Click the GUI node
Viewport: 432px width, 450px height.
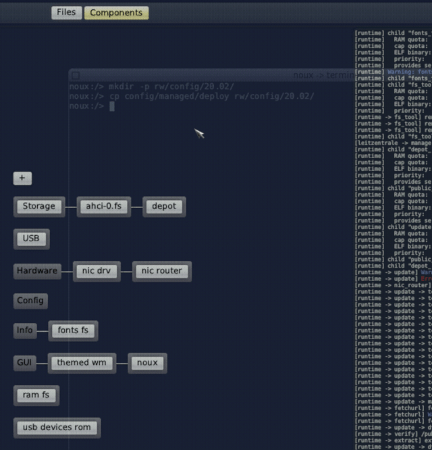24,363
